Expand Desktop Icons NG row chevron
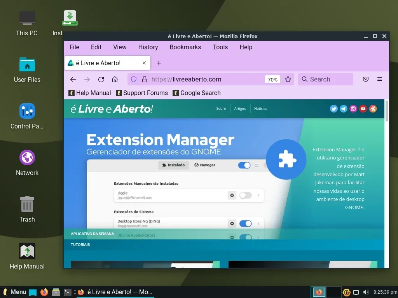This screenshot has height=298, width=398. pyautogui.click(x=258, y=223)
